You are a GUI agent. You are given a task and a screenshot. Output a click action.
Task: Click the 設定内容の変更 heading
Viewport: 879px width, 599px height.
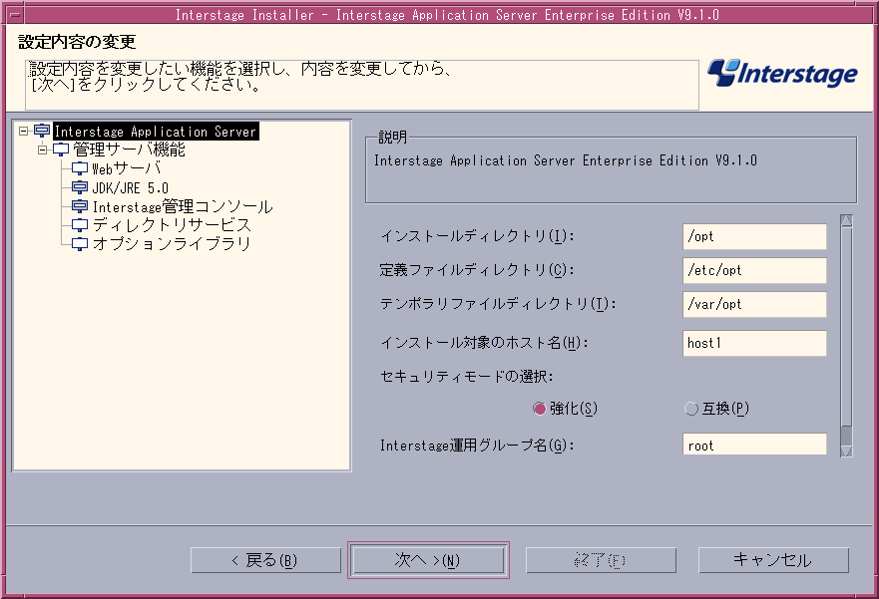point(77,42)
